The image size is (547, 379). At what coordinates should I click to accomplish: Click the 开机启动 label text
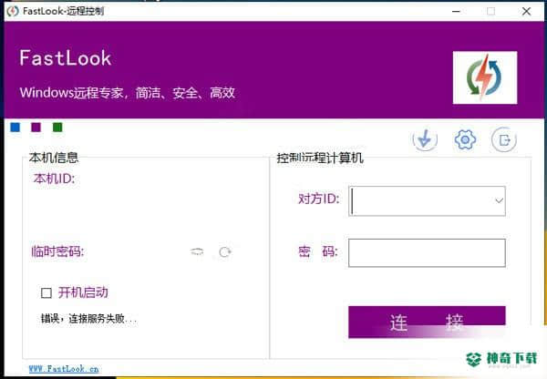pos(83,292)
